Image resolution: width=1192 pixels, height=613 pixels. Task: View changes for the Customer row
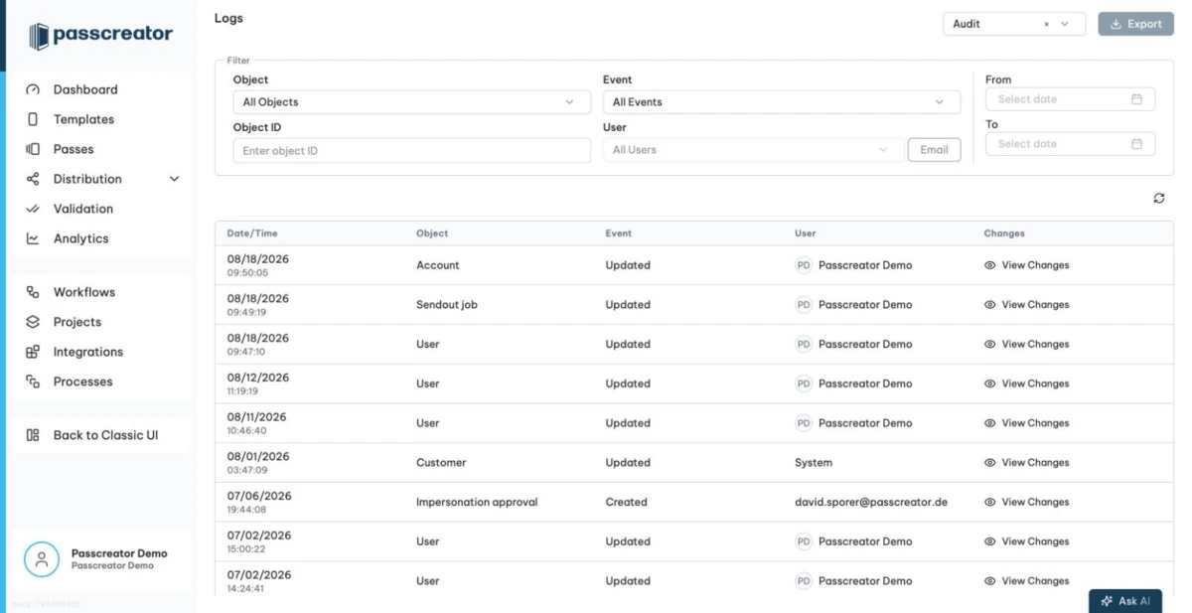[1026, 463]
